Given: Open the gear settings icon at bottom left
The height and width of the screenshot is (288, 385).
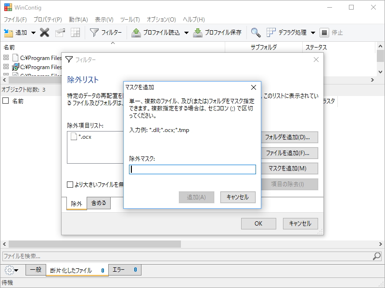Looking at the screenshot, I should pyautogui.click(x=9, y=270).
